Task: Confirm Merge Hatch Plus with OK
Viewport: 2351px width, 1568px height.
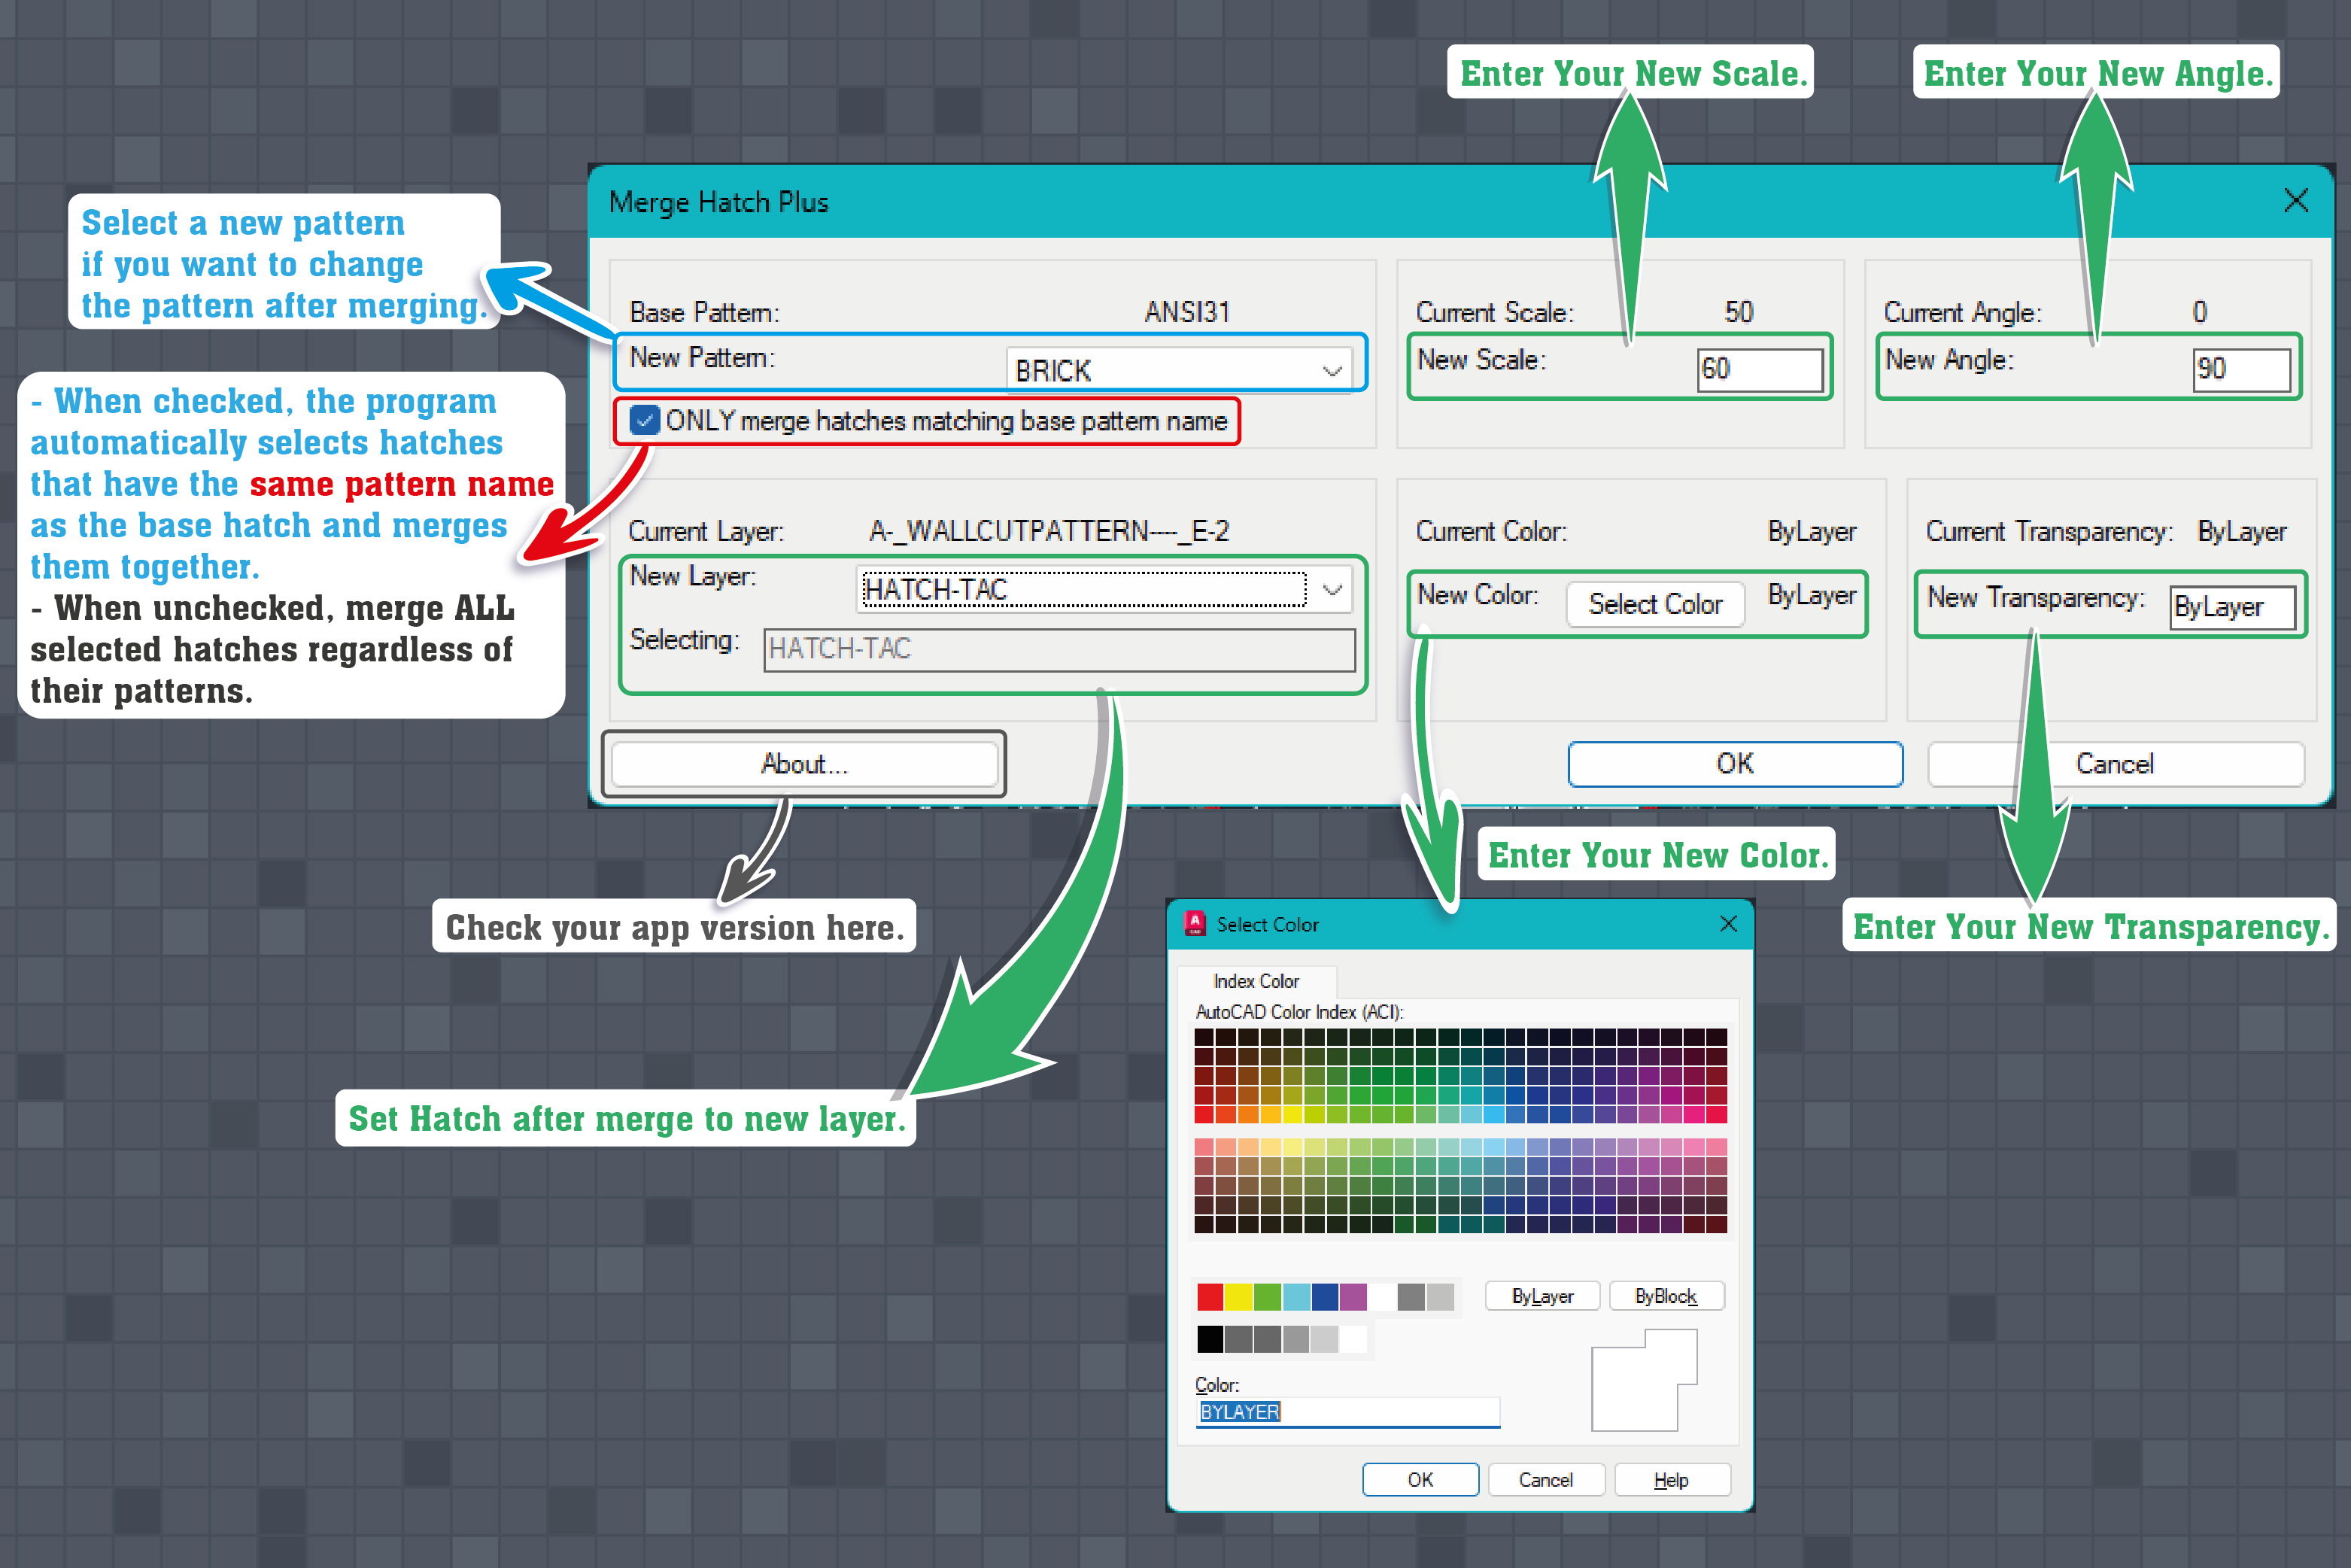Action: point(1734,764)
